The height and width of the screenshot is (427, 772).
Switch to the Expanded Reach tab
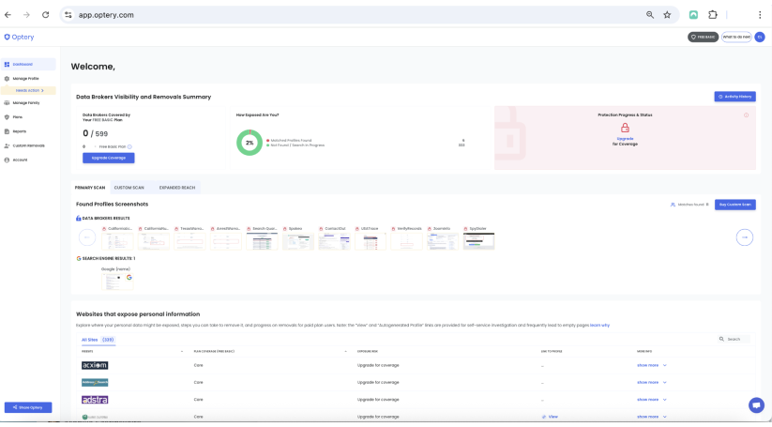coord(177,188)
